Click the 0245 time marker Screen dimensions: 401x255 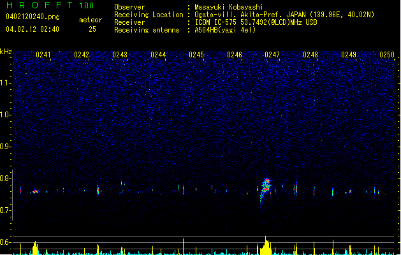(196, 54)
